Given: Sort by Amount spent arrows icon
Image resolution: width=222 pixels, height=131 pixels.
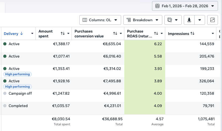Looking at the screenshot, I should tap(63, 34).
